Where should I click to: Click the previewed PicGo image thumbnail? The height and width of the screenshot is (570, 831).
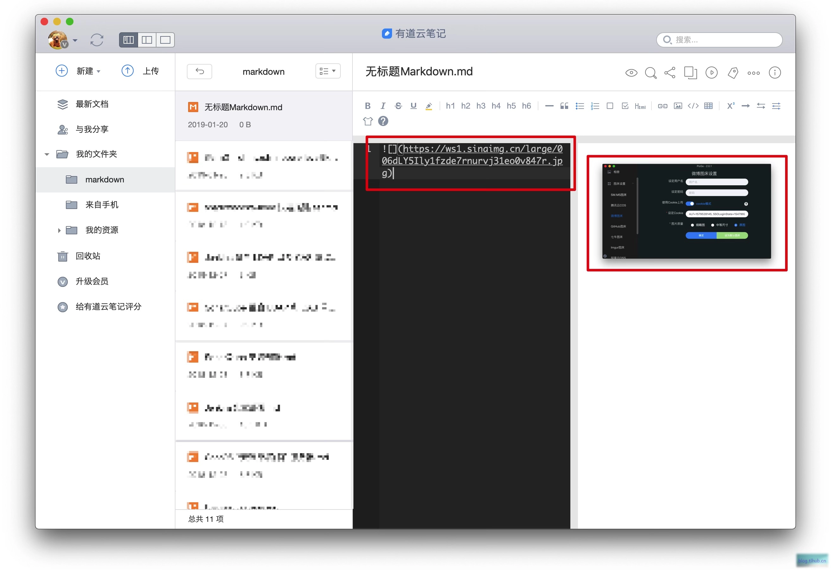click(x=687, y=211)
